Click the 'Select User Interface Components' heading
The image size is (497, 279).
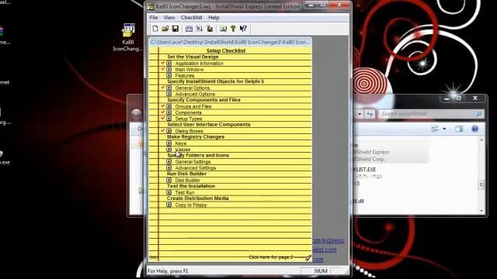tap(209, 125)
